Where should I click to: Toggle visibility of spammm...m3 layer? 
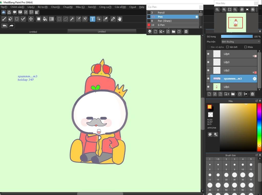(x=208, y=79)
